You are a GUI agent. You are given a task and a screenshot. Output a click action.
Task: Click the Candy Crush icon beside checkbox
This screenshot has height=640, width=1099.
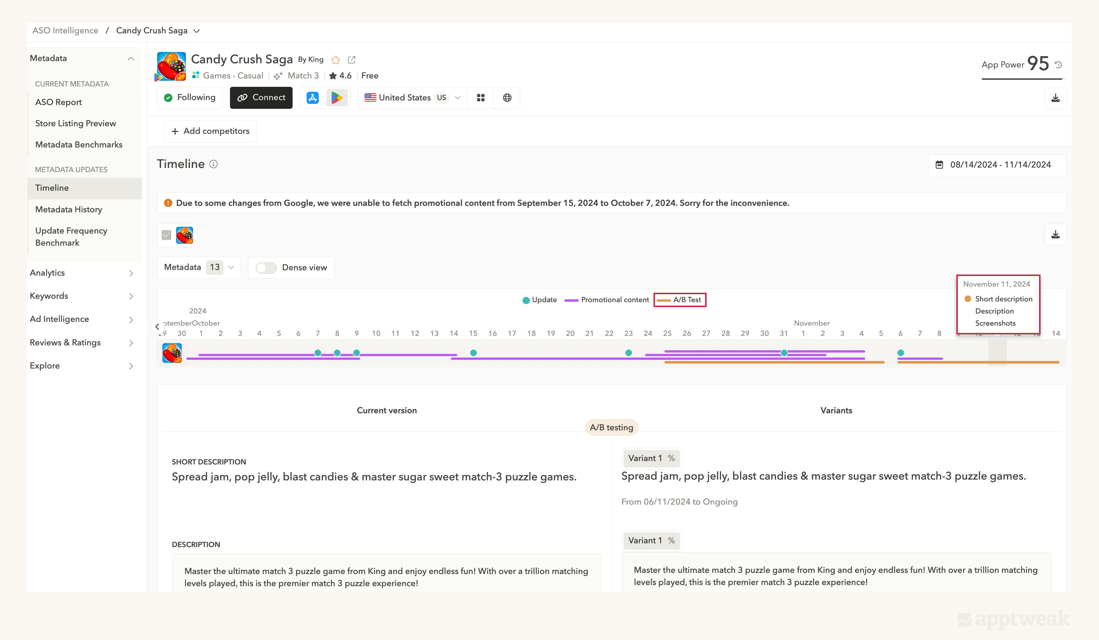coord(184,235)
